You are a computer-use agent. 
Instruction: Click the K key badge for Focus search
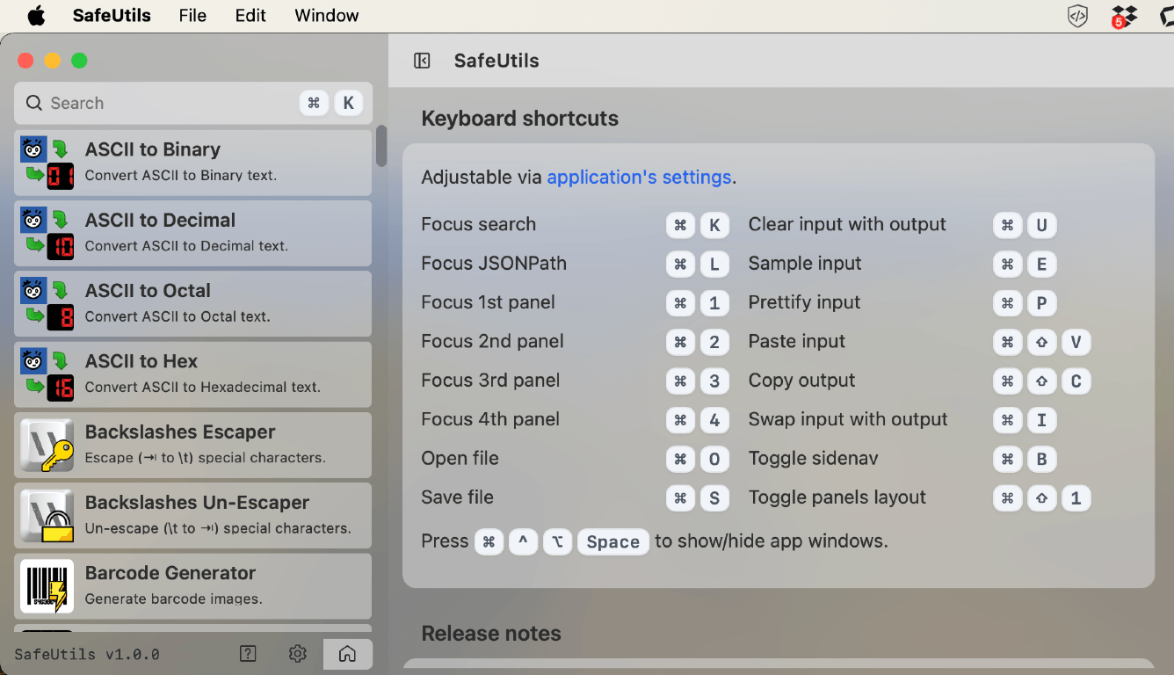714,226
